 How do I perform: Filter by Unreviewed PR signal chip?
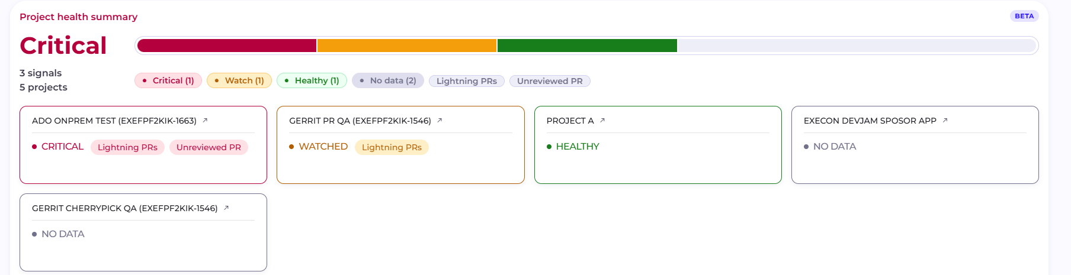pos(550,81)
